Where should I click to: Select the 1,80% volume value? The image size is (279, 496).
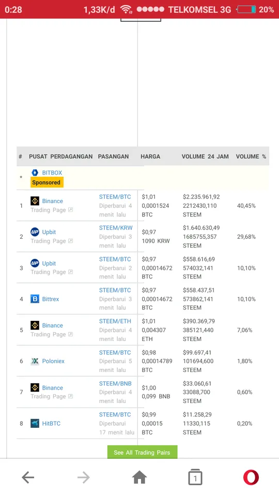click(x=244, y=361)
